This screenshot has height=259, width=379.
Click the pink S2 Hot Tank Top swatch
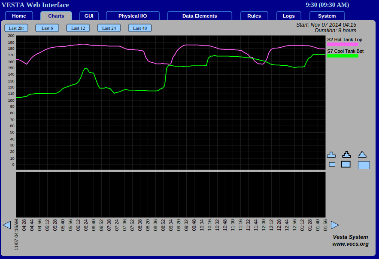pyautogui.click(x=343, y=44)
